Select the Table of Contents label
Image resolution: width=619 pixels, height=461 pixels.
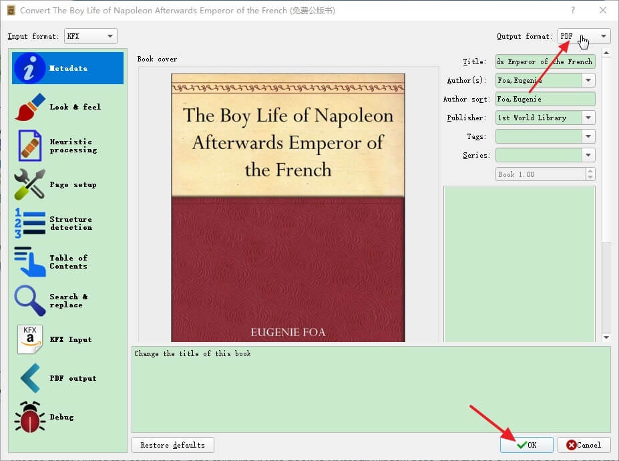[69, 262]
